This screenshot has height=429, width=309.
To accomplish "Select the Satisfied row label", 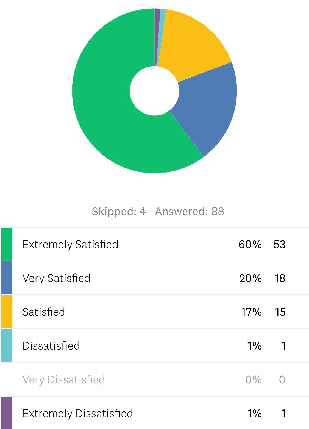I will click(44, 312).
